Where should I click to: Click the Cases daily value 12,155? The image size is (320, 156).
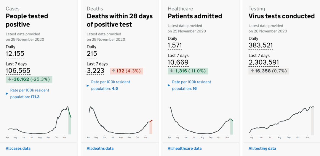point(15,54)
